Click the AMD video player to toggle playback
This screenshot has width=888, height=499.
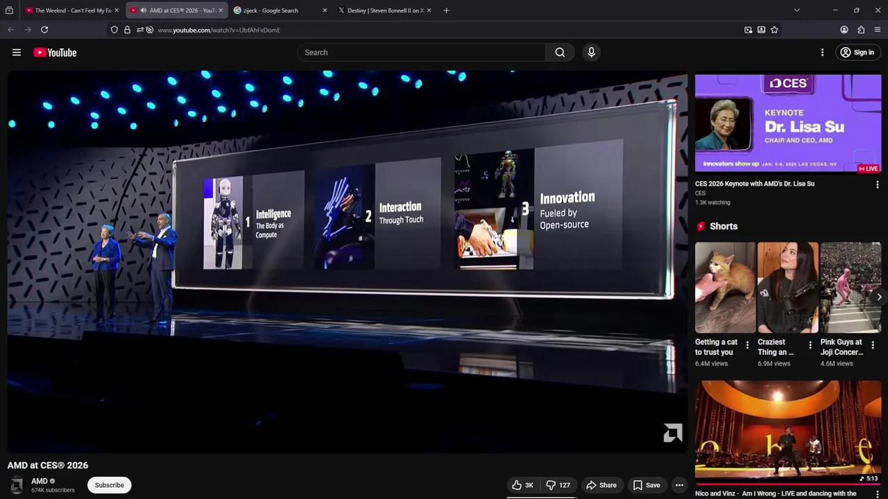coord(347,262)
